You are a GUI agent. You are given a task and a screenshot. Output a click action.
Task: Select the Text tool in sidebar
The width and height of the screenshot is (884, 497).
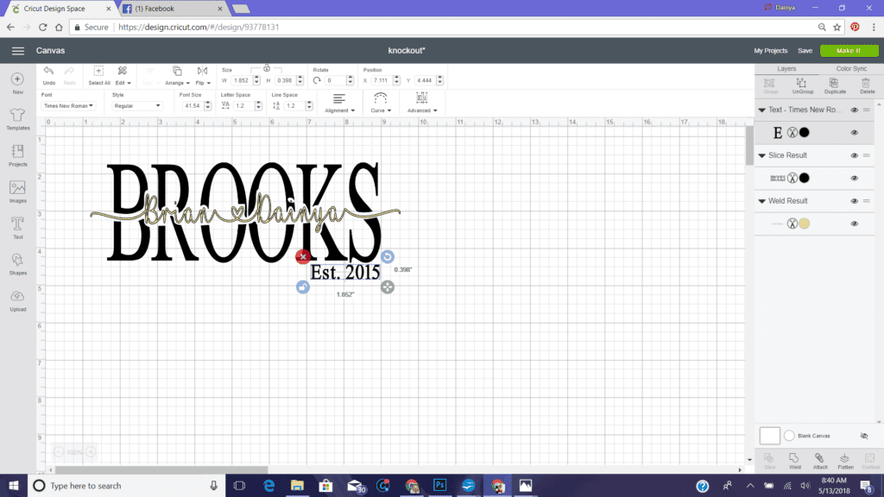(x=17, y=228)
